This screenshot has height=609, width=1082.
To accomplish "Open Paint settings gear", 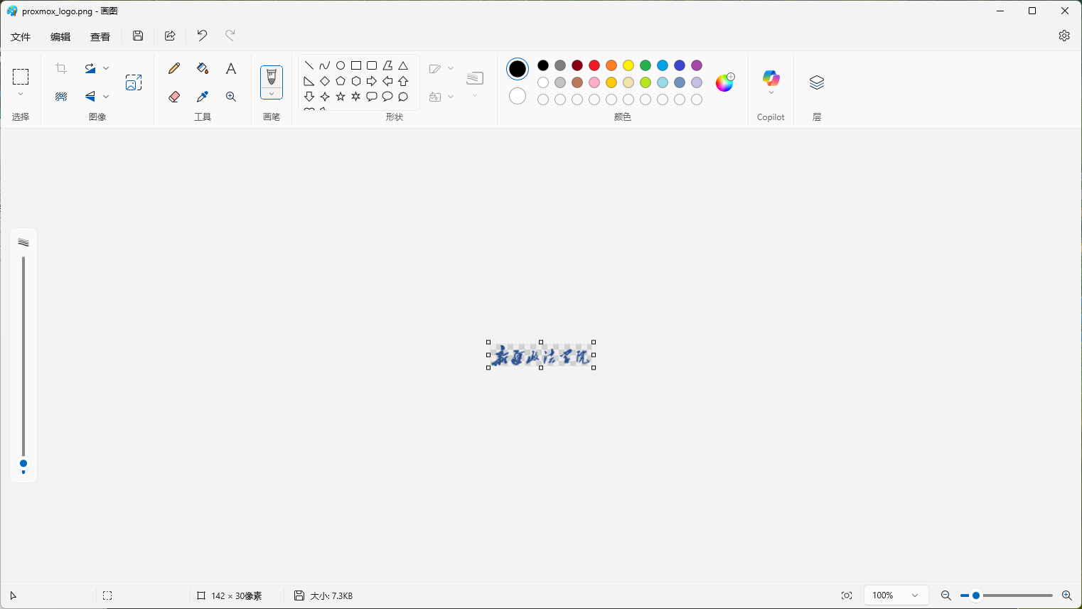I will coord(1064,36).
